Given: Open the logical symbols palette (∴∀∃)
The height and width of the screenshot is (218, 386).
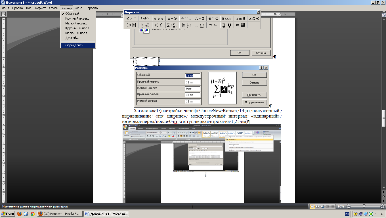Looking at the screenshot, I should tap(200, 18).
